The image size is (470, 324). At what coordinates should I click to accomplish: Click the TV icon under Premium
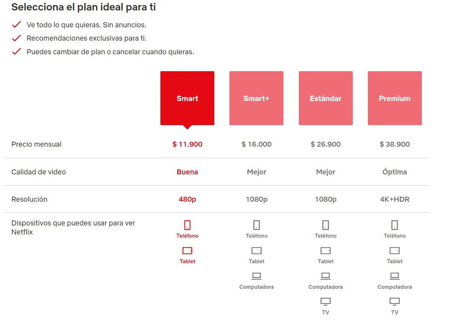[x=394, y=301]
